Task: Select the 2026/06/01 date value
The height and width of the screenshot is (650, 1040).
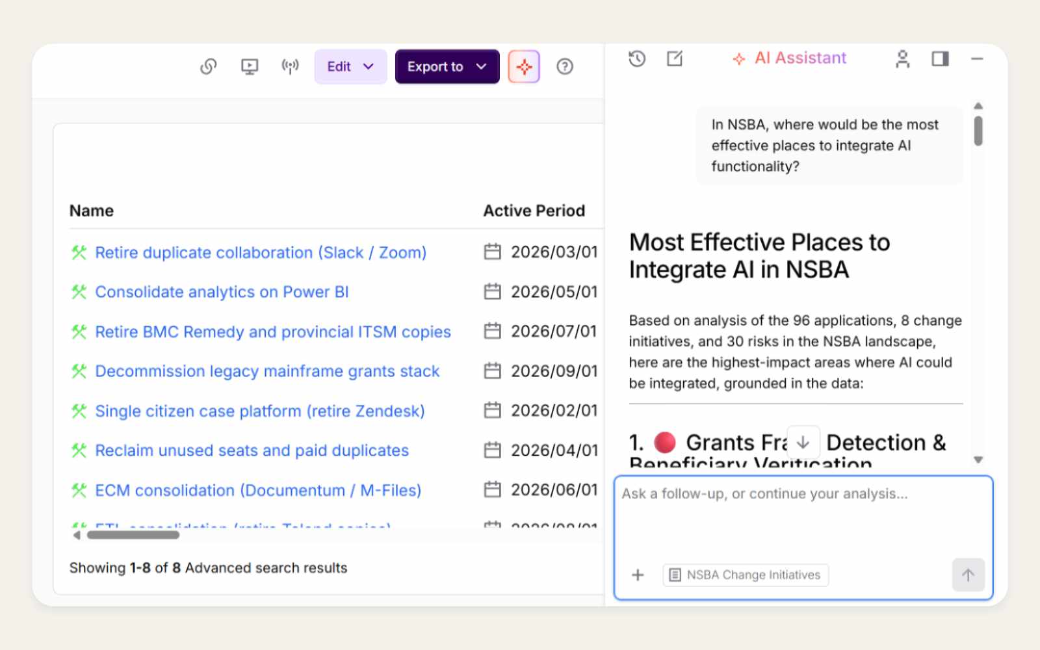Action: click(554, 489)
